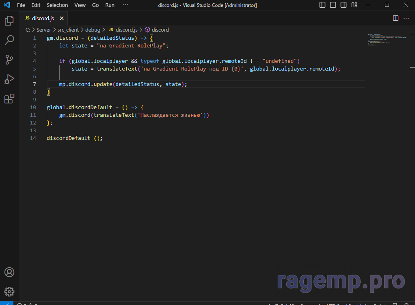Open editor More Actions ellipsis
415x305 pixels.
coord(406,18)
